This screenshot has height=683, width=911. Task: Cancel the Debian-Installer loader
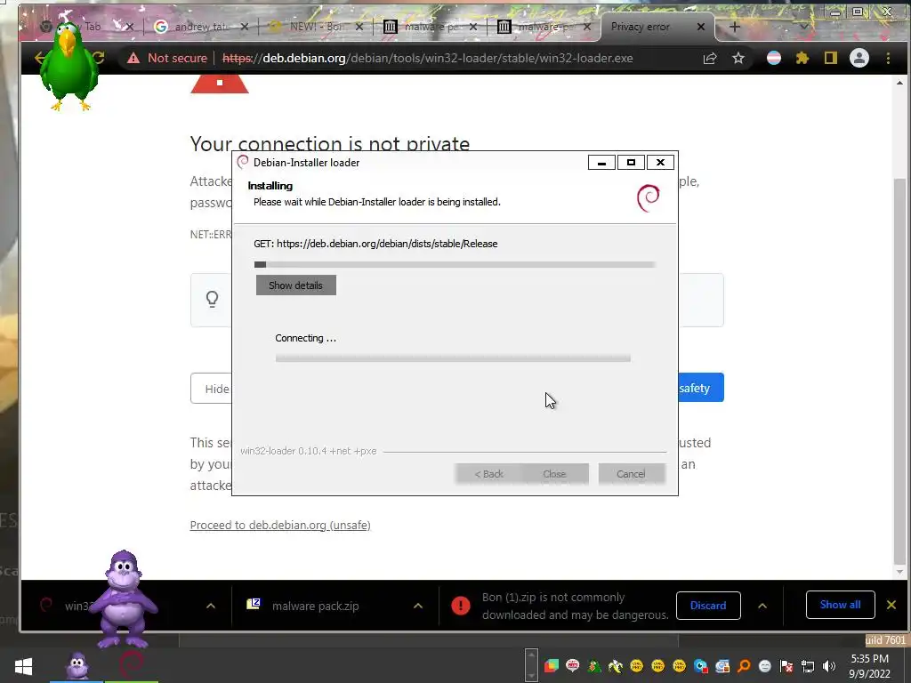click(631, 474)
